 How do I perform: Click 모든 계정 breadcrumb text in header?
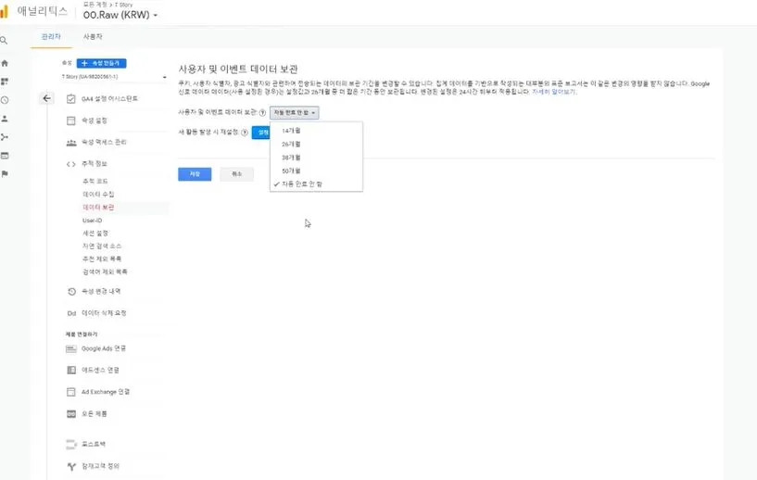click(x=95, y=5)
